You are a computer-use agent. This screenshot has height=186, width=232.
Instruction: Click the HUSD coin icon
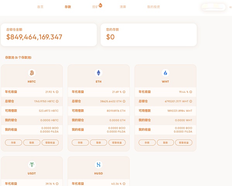[99, 165]
